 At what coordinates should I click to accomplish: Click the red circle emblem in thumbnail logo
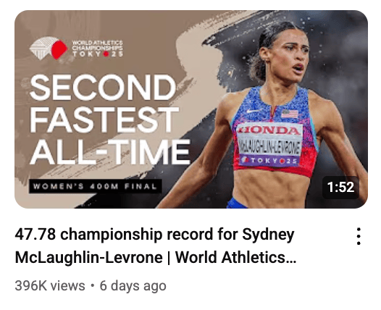click(x=59, y=49)
